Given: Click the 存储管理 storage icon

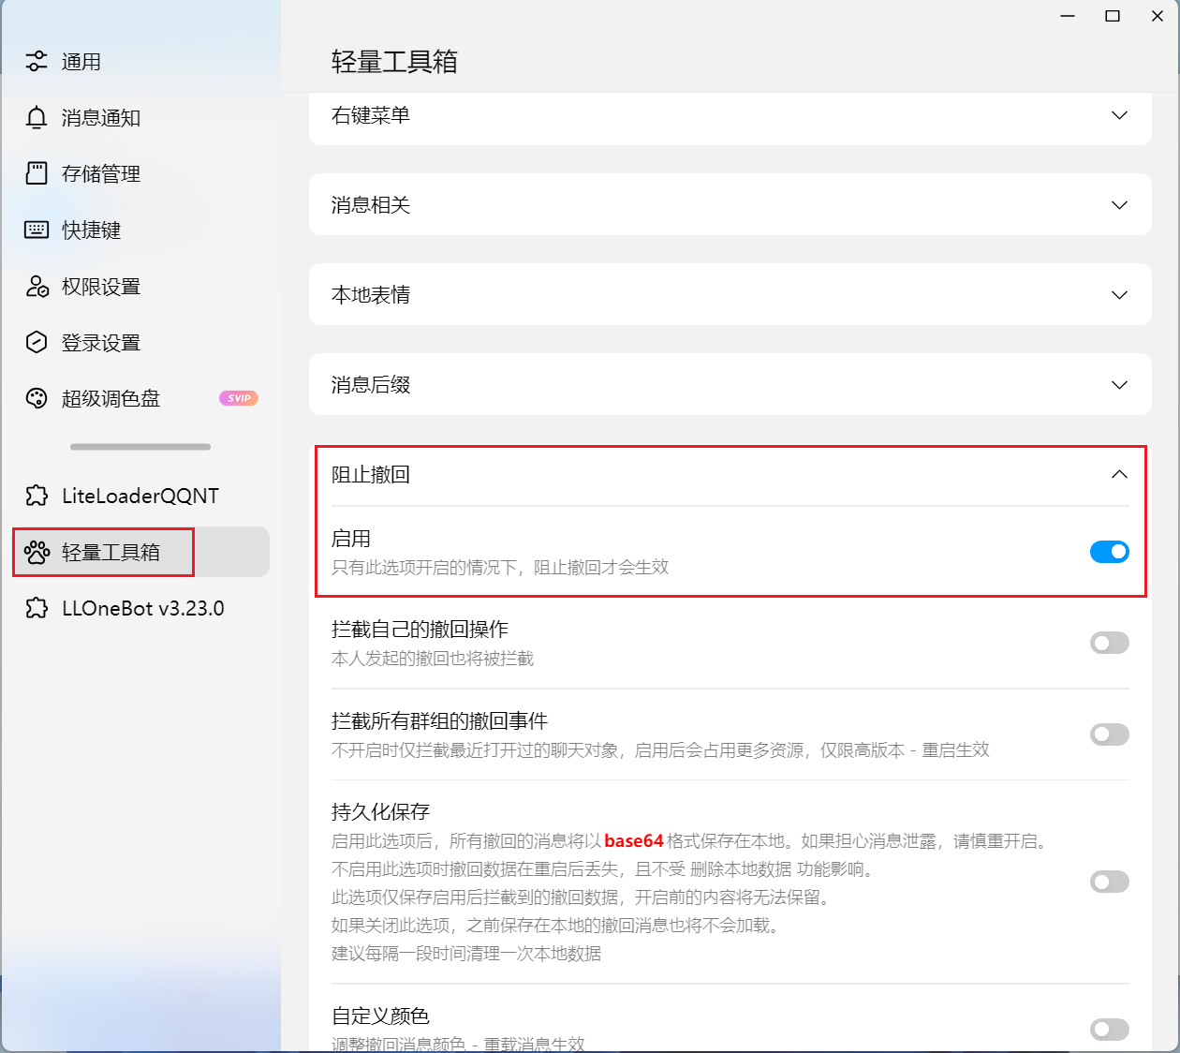Looking at the screenshot, I should tap(37, 173).
